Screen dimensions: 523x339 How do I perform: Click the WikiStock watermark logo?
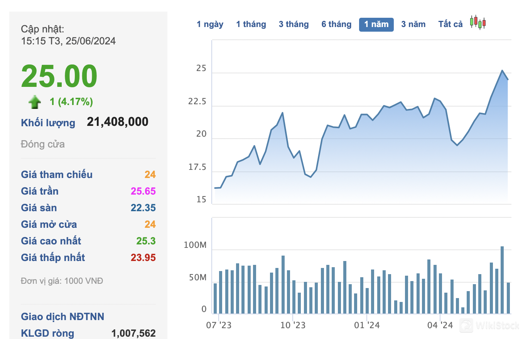point(490,325)
